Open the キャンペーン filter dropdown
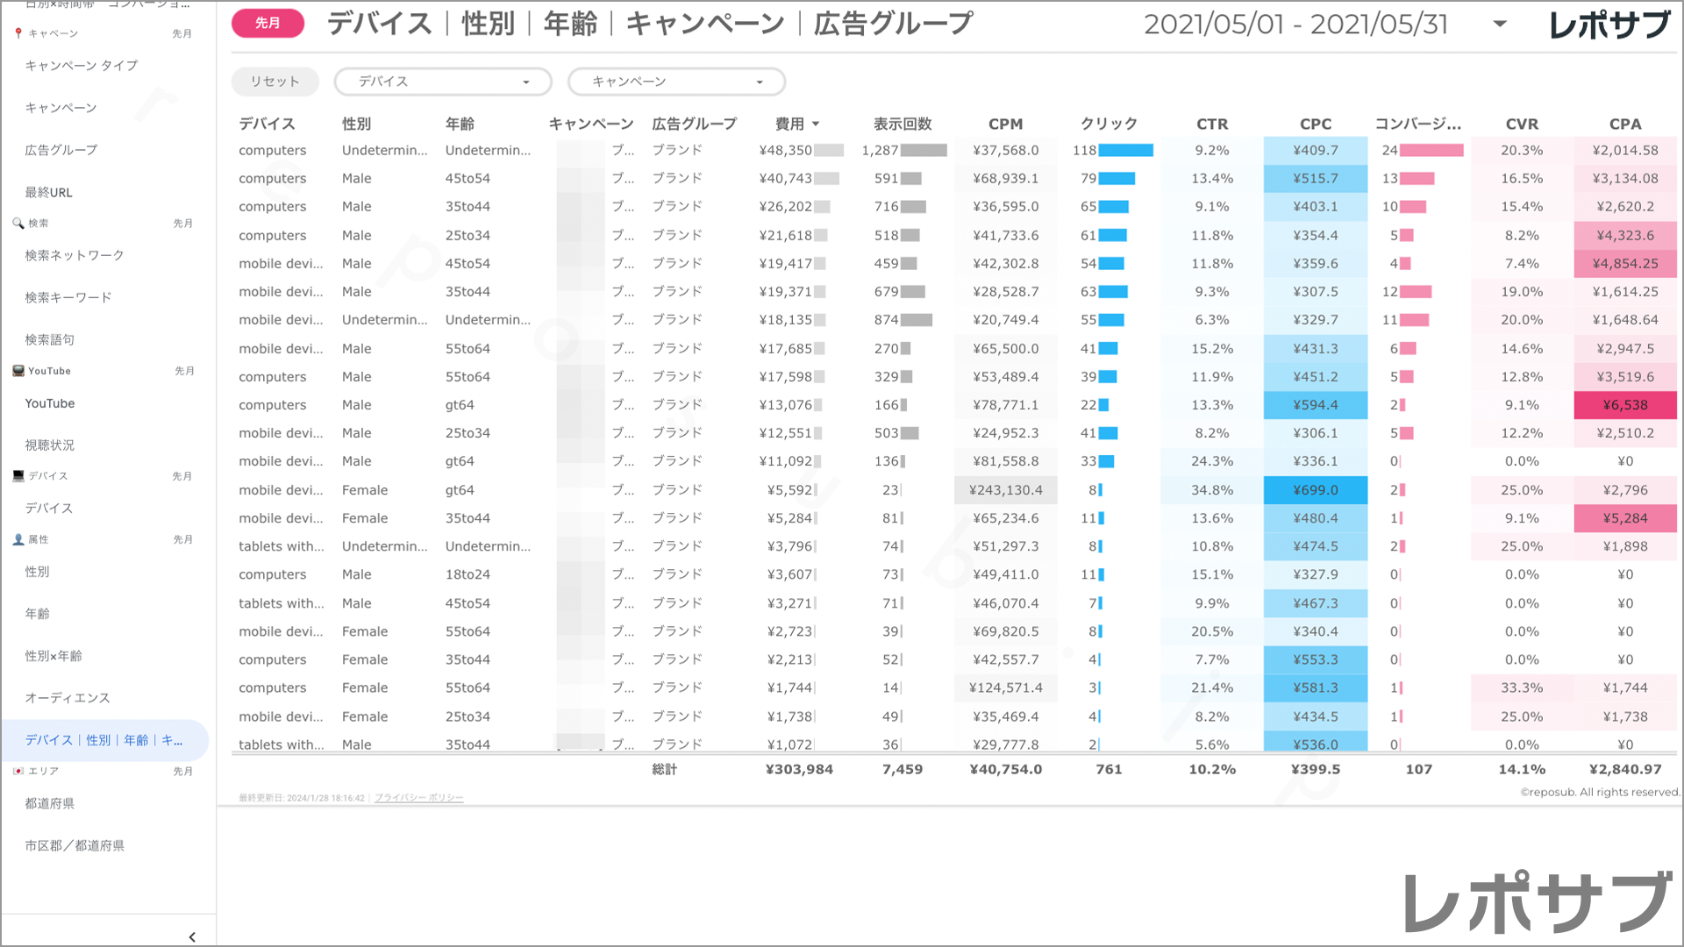The height and width of the screenshot is (947, 1684). pyautogui.click(x=676, y=81)
